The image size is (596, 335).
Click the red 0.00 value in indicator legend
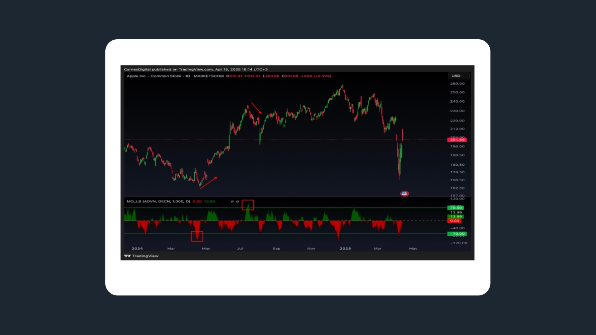pos(197,201)
